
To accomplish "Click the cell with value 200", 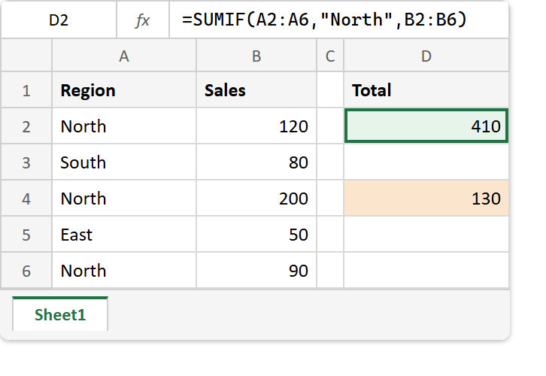I will 256,199.
